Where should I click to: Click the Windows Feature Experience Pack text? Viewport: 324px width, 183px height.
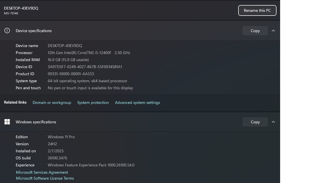point(91,165)
